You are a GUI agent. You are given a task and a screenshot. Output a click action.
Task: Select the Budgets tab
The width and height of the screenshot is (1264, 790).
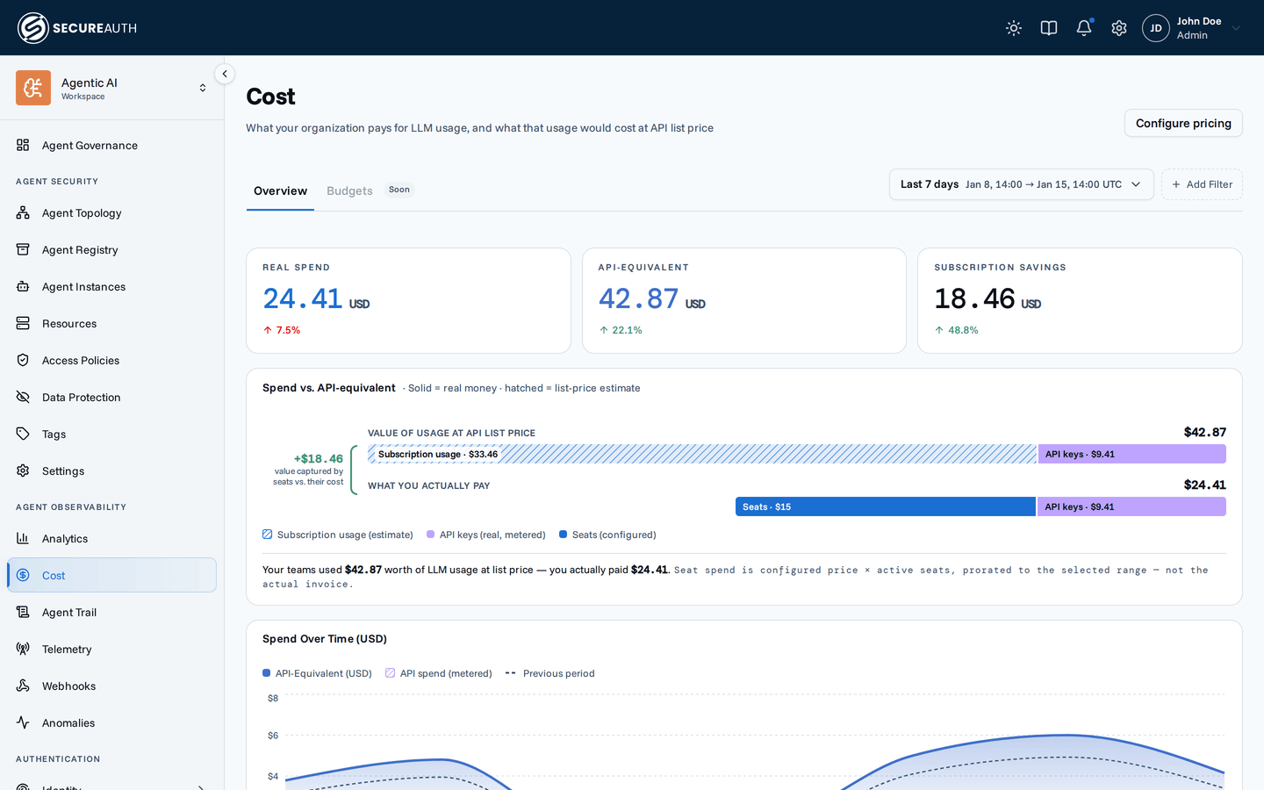click(349, 190)
